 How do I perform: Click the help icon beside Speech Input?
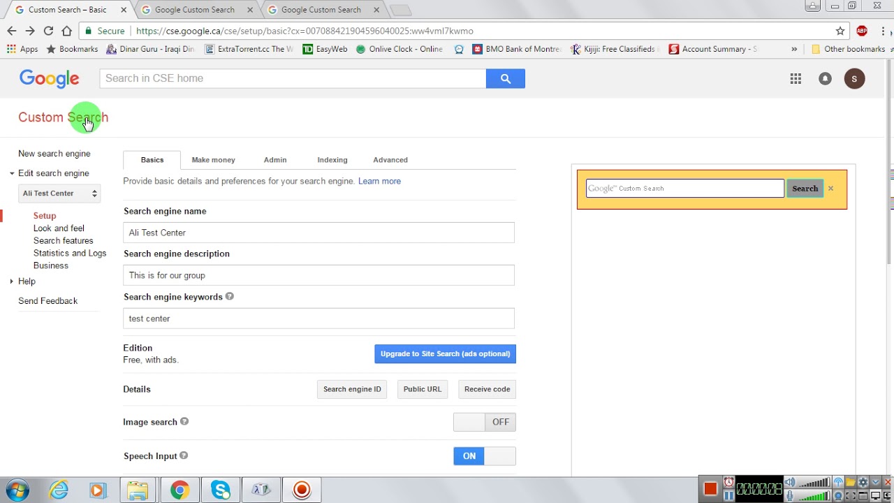point(184,455)
